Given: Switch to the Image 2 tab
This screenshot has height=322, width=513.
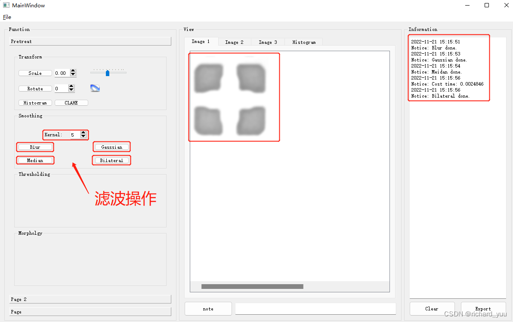Looking at the screenshot, I should coord(234,42).
